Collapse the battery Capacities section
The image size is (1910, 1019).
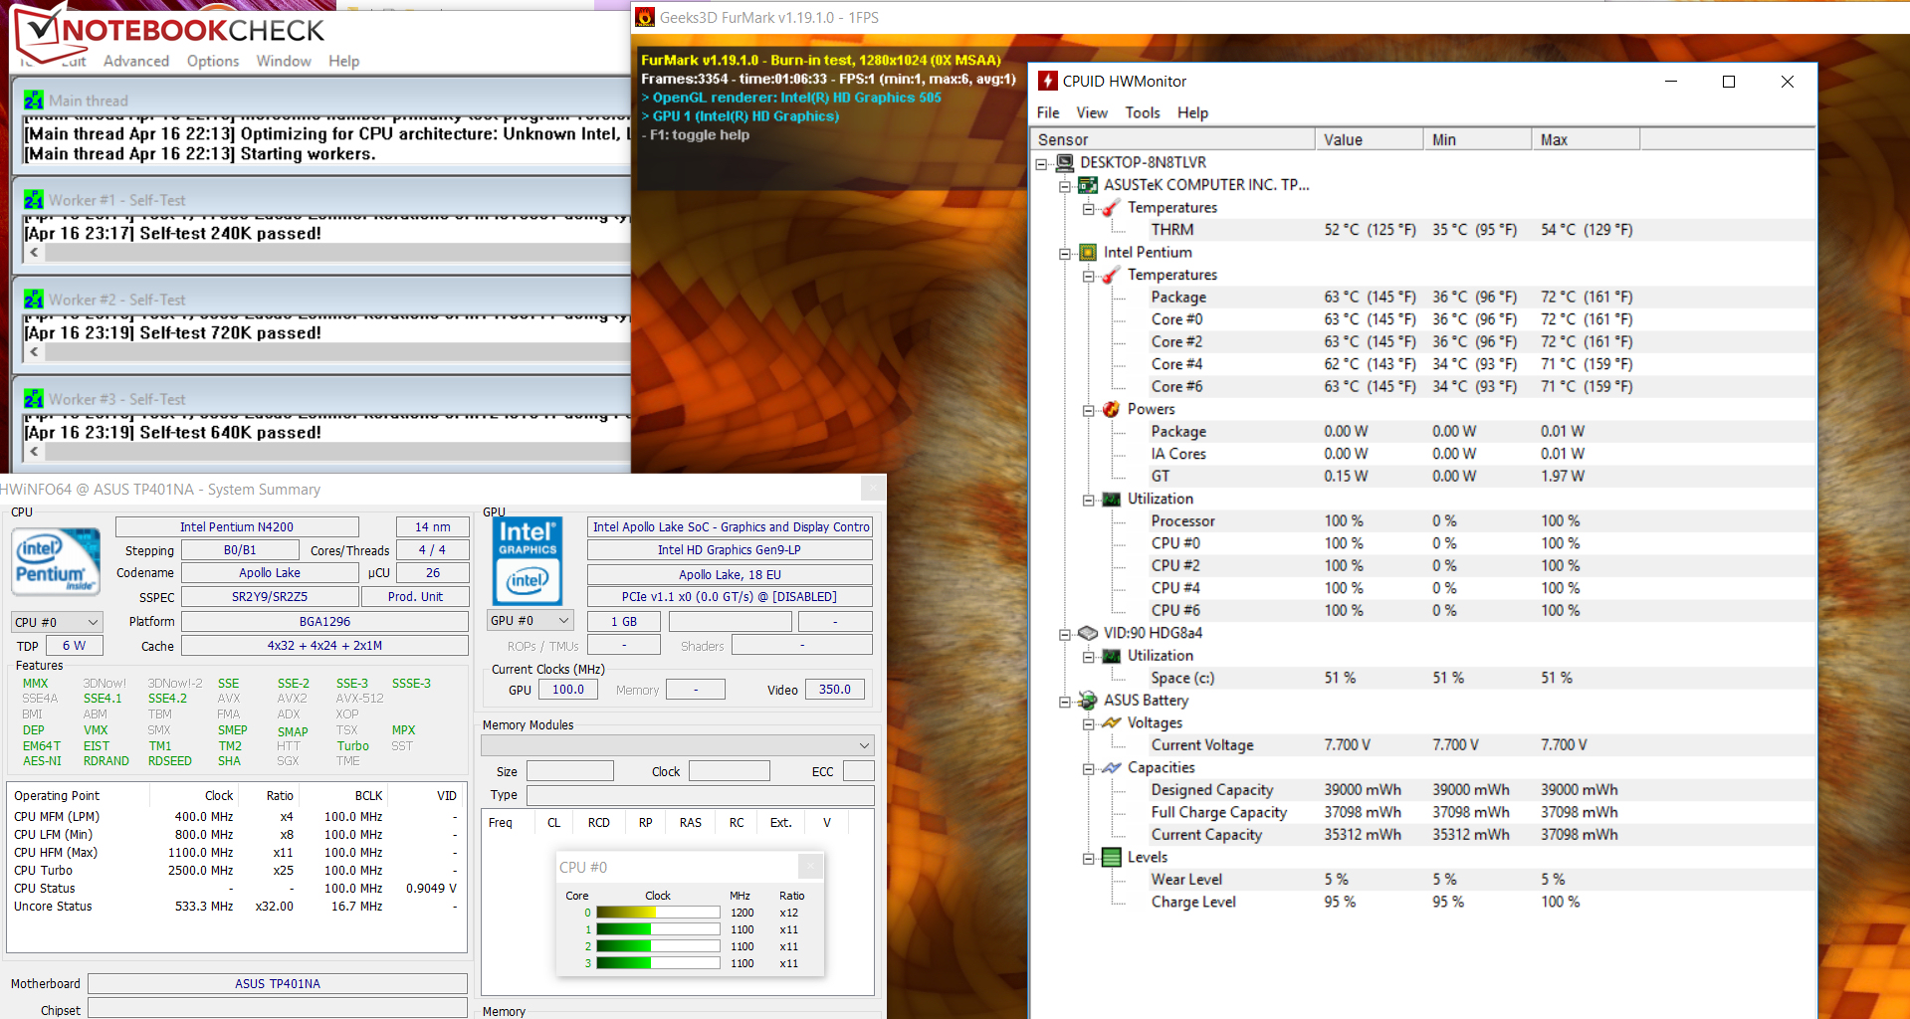(x=1089, y=768)
